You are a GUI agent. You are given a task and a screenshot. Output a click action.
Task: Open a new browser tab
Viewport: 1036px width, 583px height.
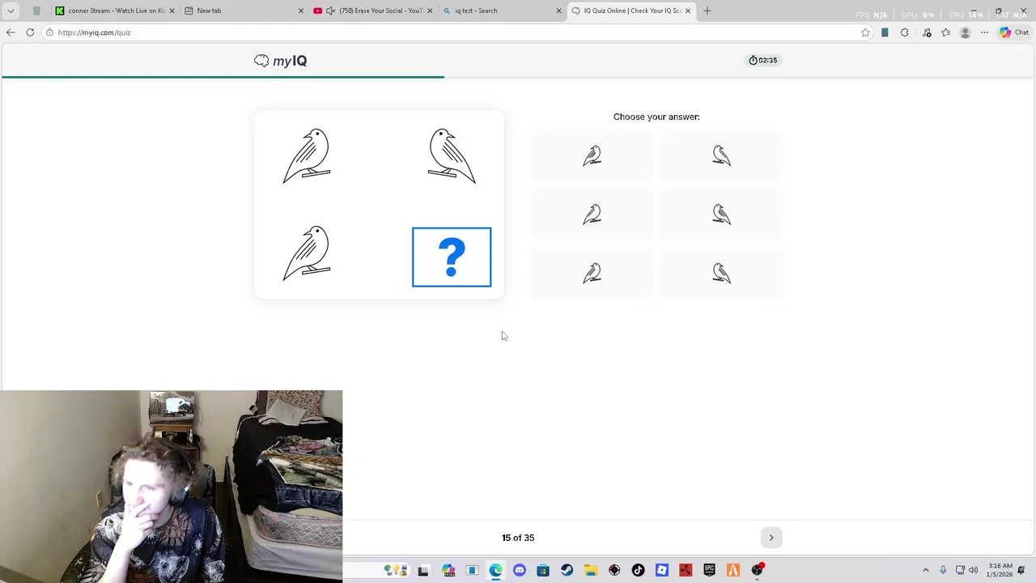[707, 11]
